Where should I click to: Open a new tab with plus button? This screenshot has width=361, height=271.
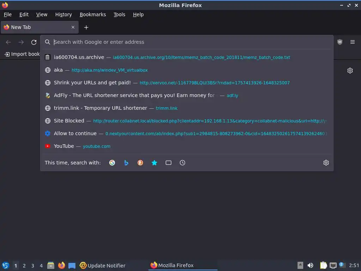pyautogui.click(x=86, y=28)
